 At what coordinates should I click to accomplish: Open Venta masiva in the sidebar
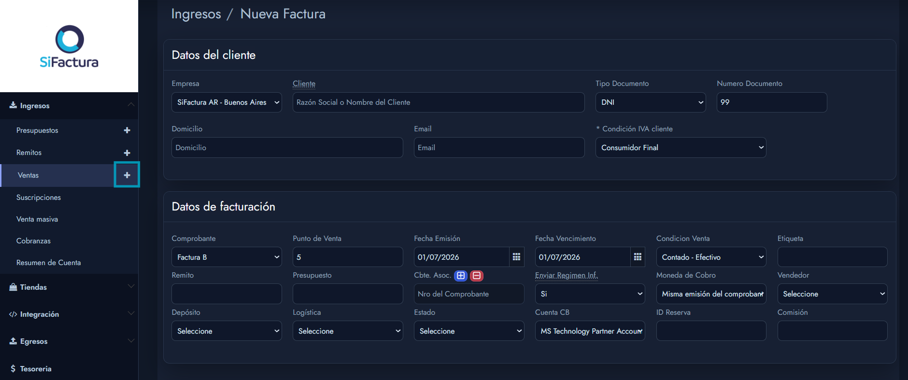pos(37,219)
